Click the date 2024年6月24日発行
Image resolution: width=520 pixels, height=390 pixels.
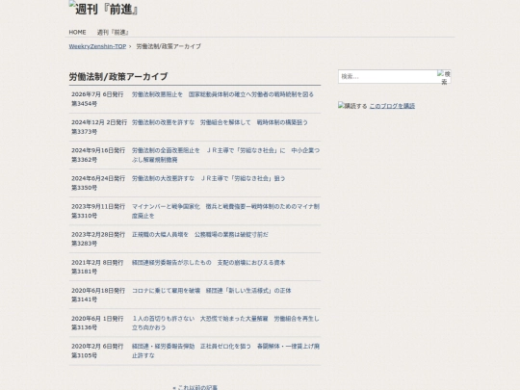pos(98,178)
